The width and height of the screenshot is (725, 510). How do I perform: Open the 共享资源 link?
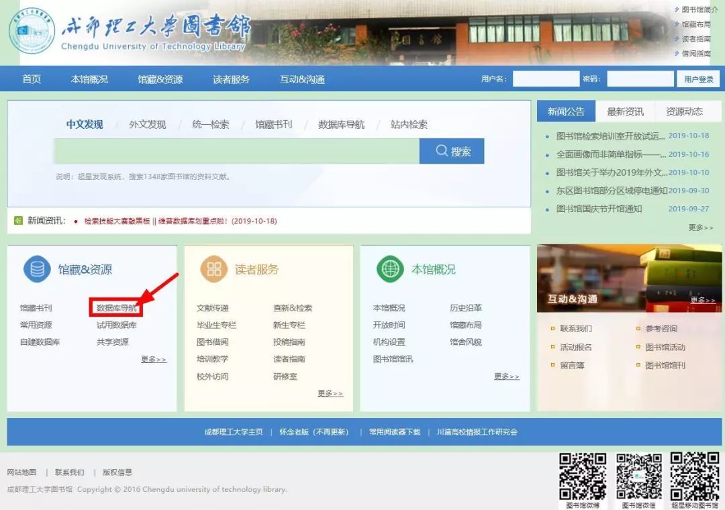tap(112, 342)
